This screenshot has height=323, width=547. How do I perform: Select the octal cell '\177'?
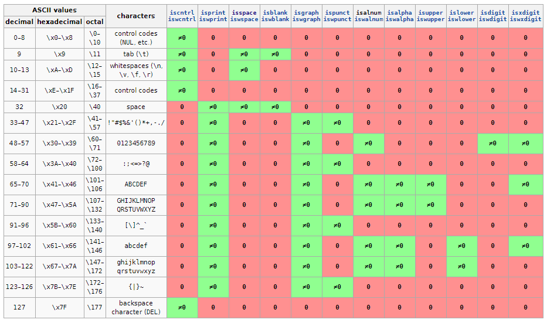pyautogui.click(x=95, y=308)
